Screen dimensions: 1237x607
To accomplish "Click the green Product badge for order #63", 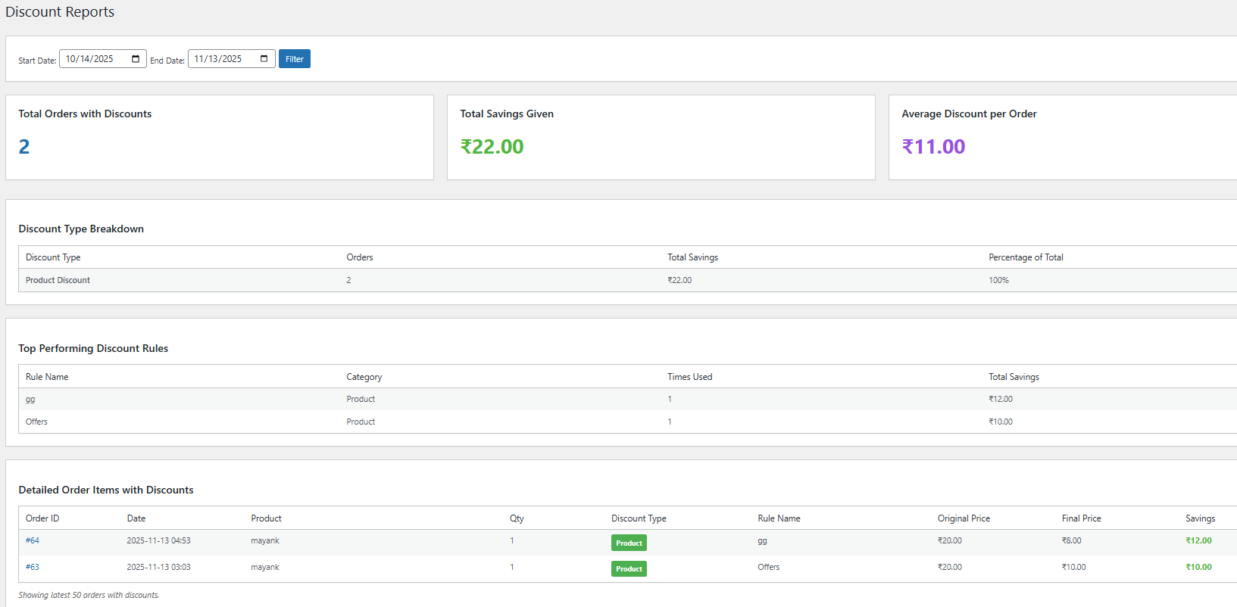I will (x=629, y=568).
